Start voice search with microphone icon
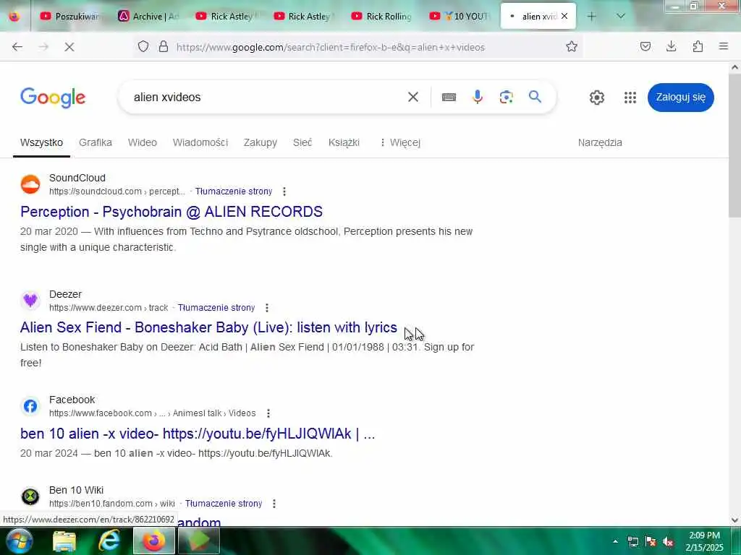741x555 pixels. tap(478, 98)
